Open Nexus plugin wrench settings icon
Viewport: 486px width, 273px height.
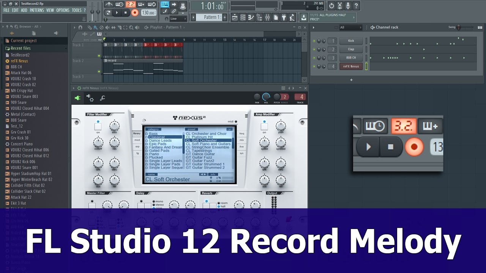click(x=102, y=98)
